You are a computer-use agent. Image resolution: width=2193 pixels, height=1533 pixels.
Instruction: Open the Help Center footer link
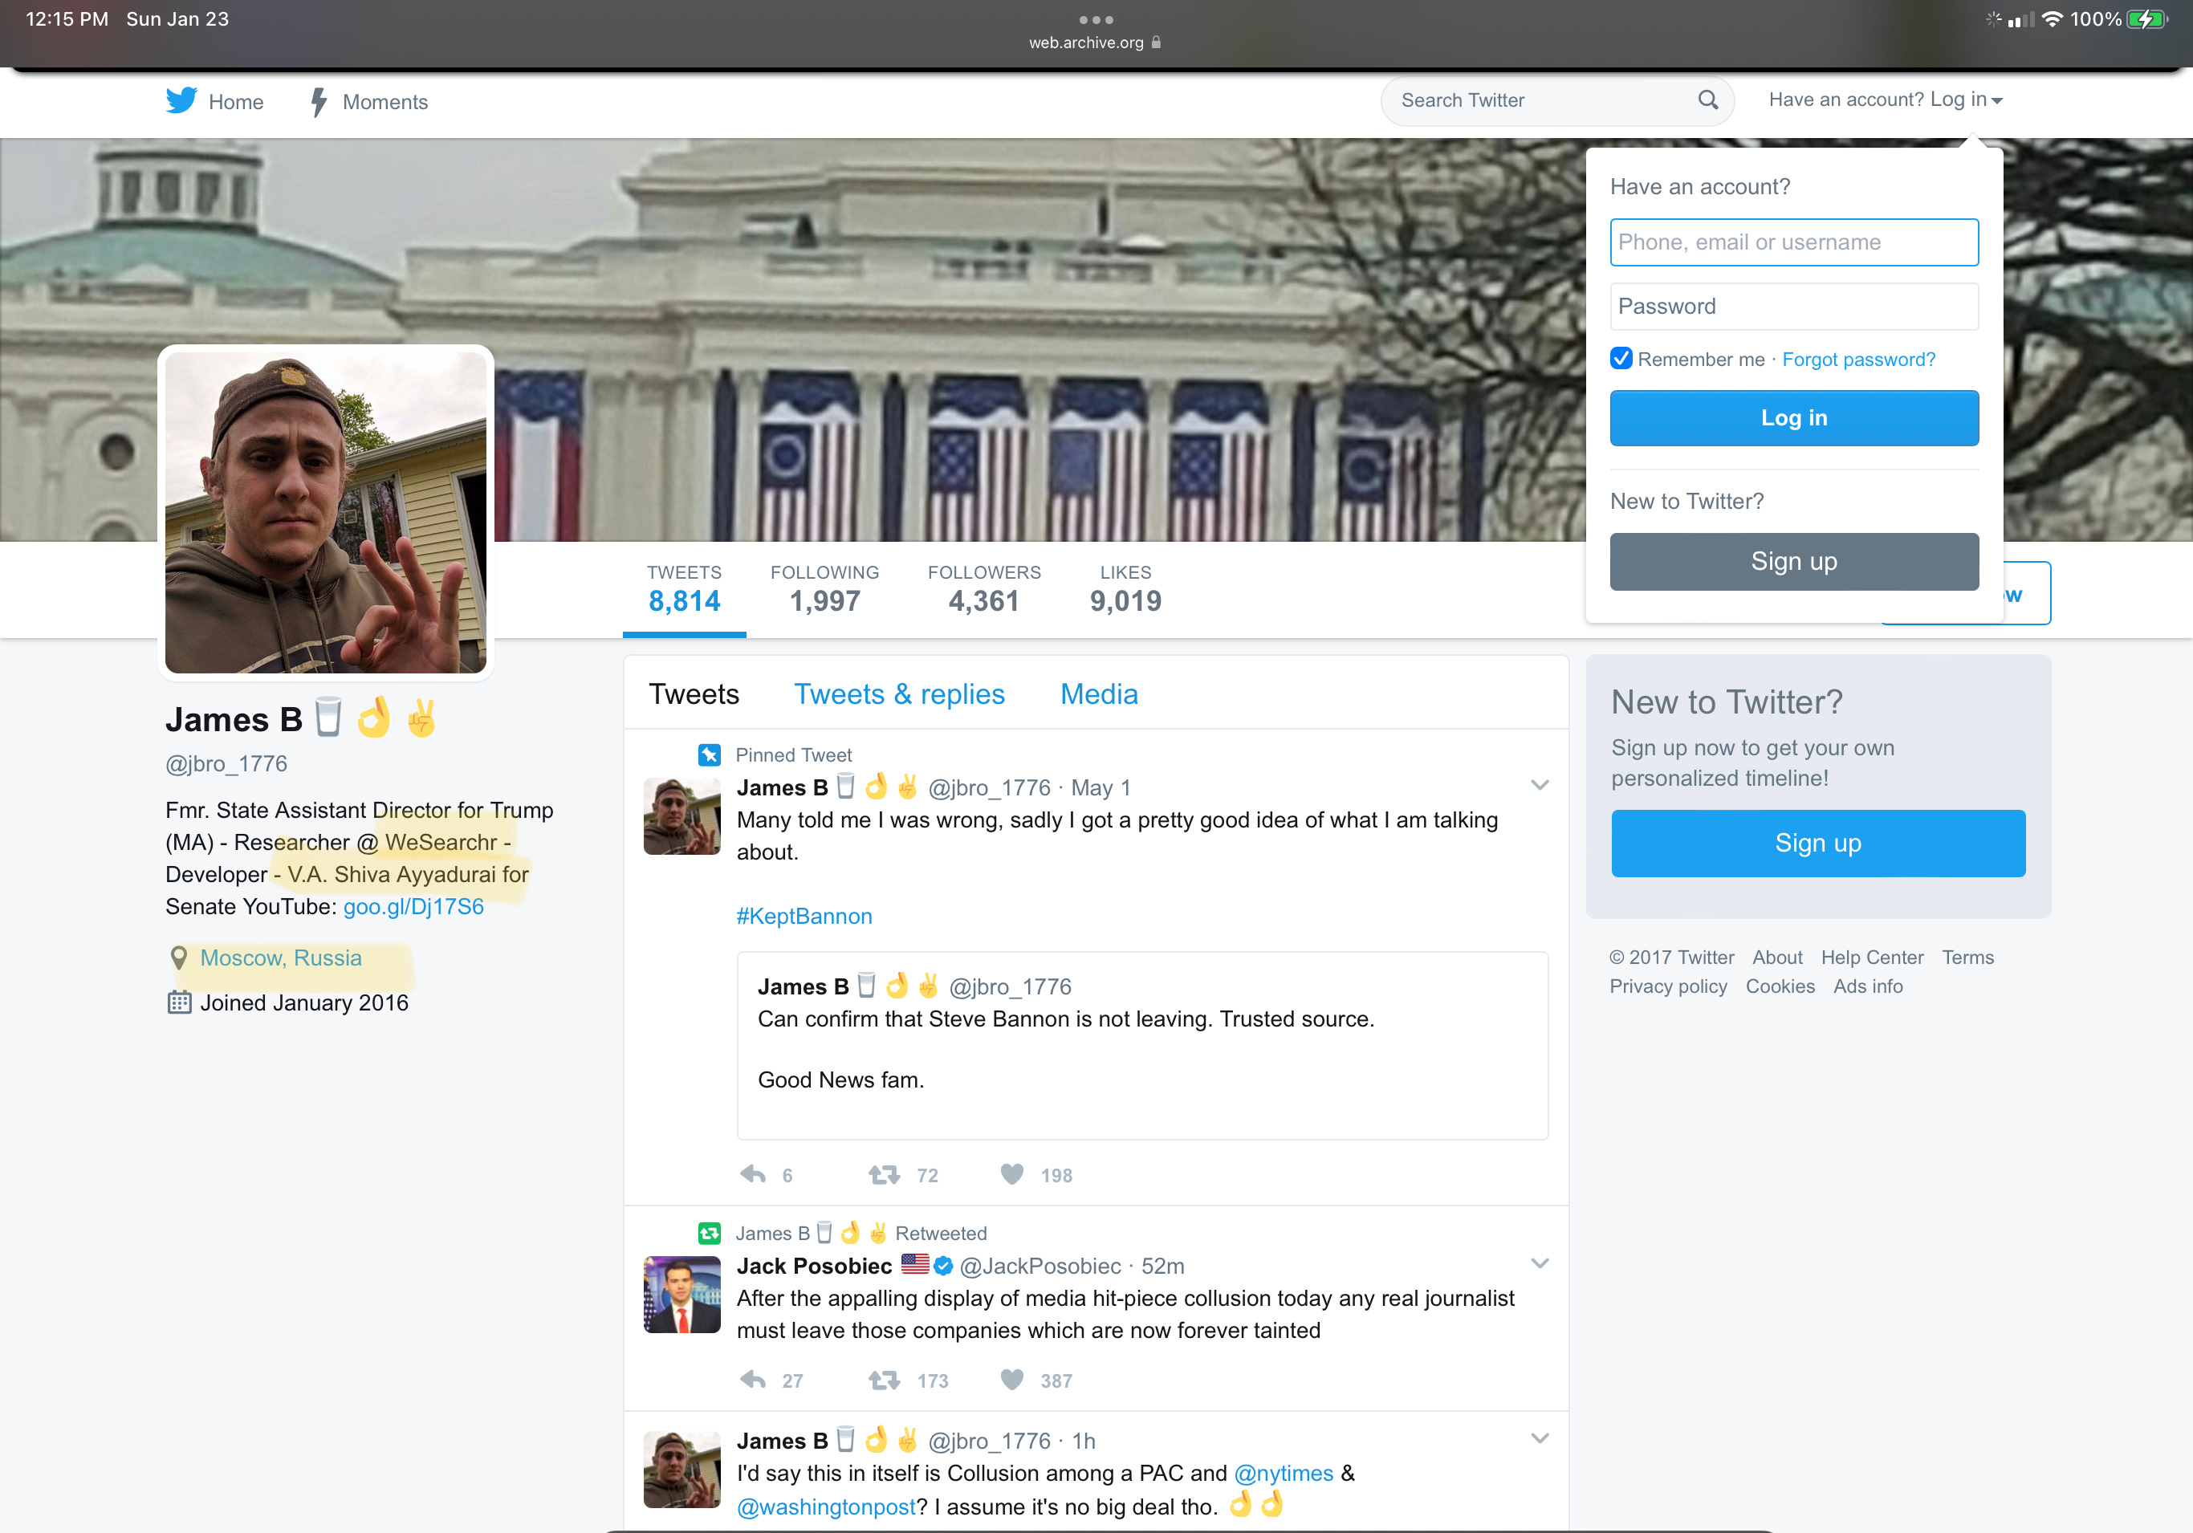click(1872, 957)
